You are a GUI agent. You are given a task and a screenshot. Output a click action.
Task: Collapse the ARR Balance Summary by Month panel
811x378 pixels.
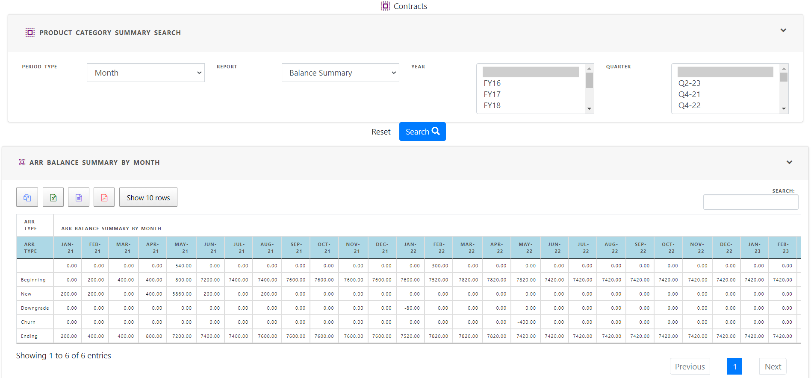(x=789, y=162)
